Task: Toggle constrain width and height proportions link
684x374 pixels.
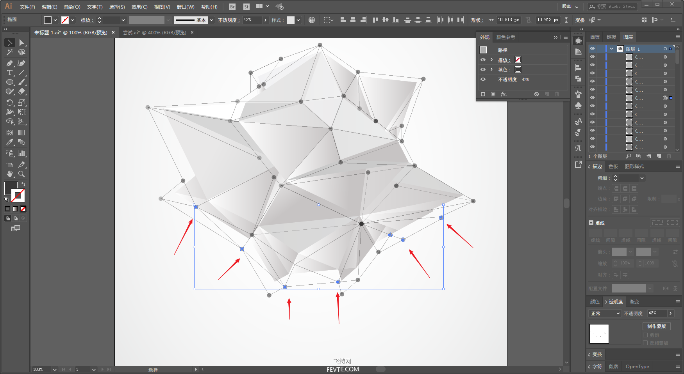Action: [528, 20]
